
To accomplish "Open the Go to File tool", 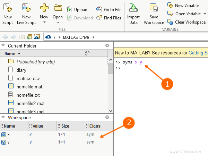I will pos(109,10).
